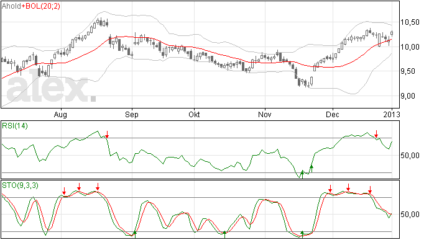Image resolution: width=429 pixels, height=240 pixels.
Task: Select the red +BOL(20;2) indicator label
Action: [41, 6]
